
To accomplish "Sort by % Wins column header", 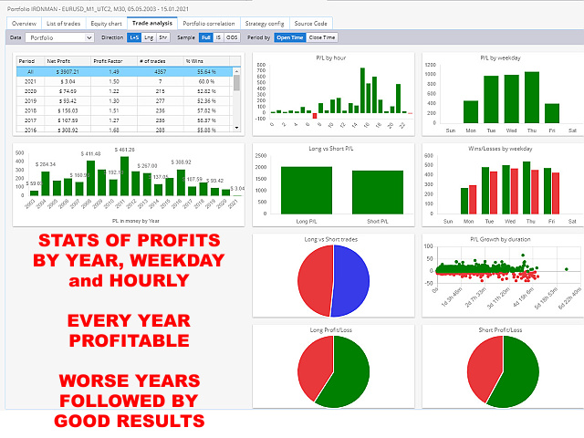I will [x=206, y=61].
